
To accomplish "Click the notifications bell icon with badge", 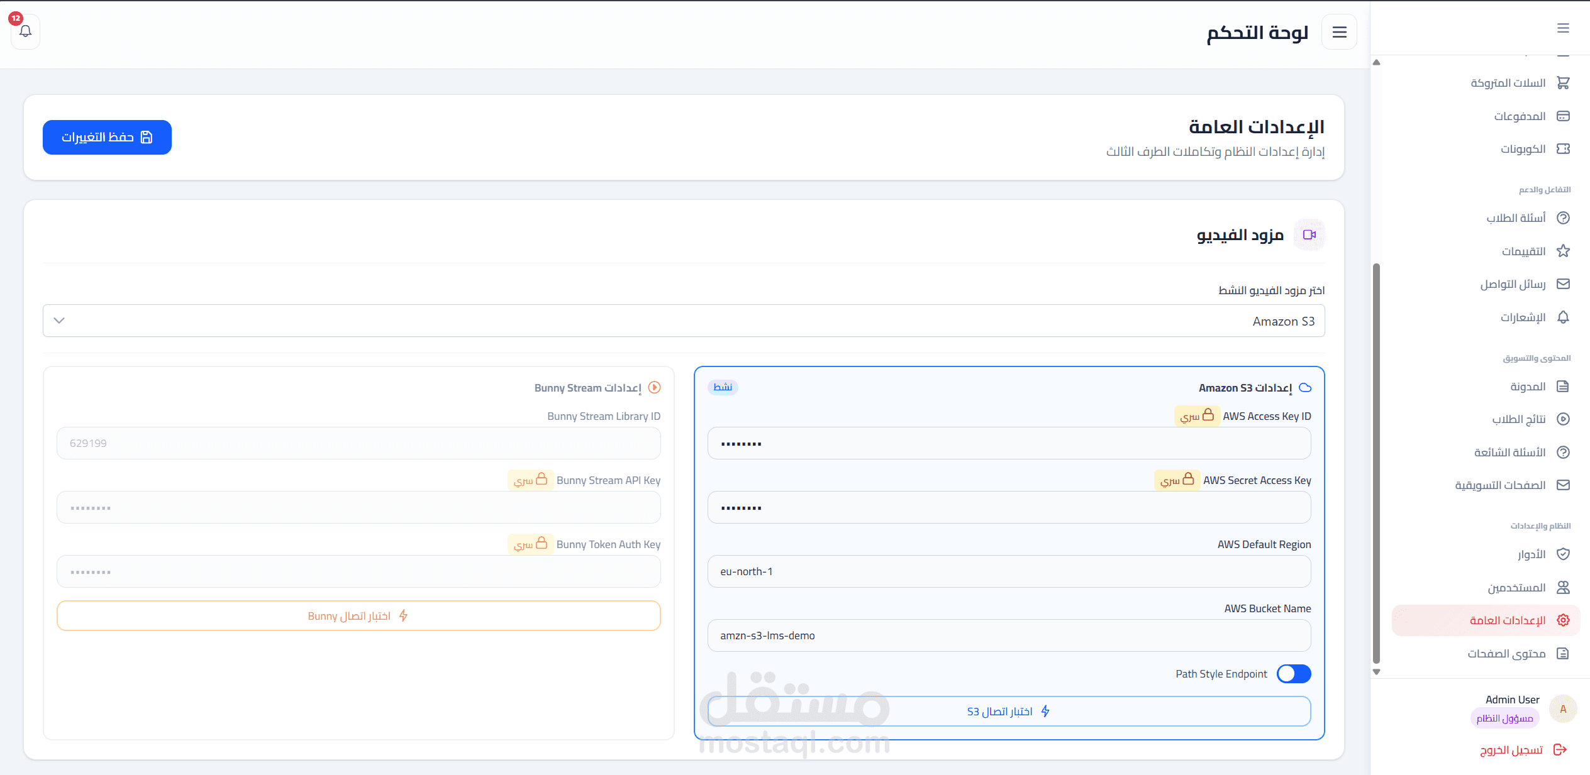I will 25,31.
